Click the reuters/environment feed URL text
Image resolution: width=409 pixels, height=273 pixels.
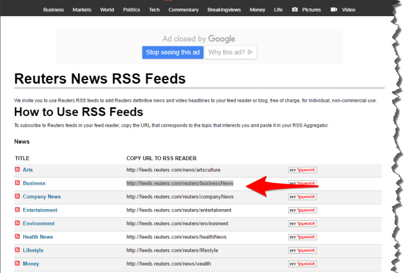(x=177, y=223)
